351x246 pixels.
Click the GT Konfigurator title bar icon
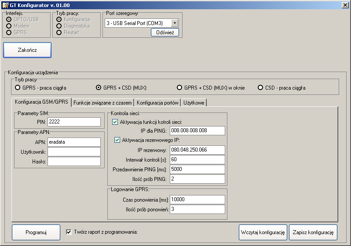[6, 5]
